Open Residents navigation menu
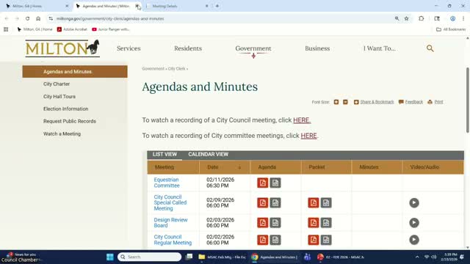 (x=188, y=48)
